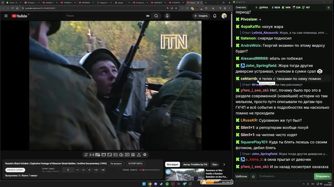
Task: Click the На аукцион button
Action: [x=116, y=164]
